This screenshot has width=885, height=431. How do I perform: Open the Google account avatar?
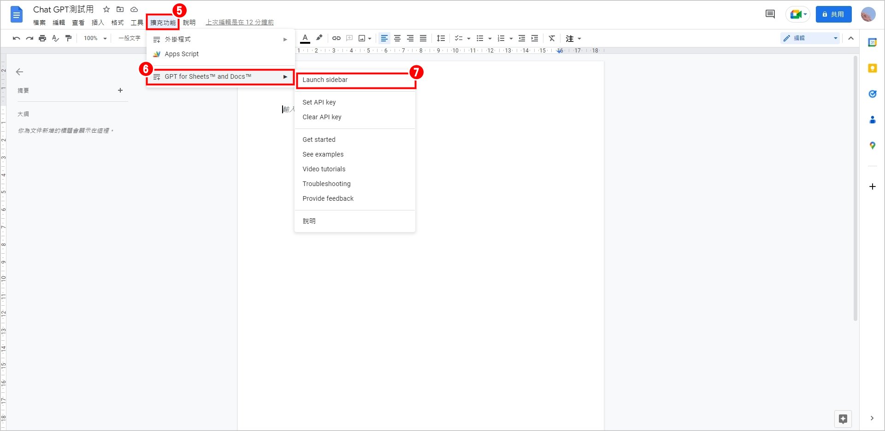coord(868,14)
